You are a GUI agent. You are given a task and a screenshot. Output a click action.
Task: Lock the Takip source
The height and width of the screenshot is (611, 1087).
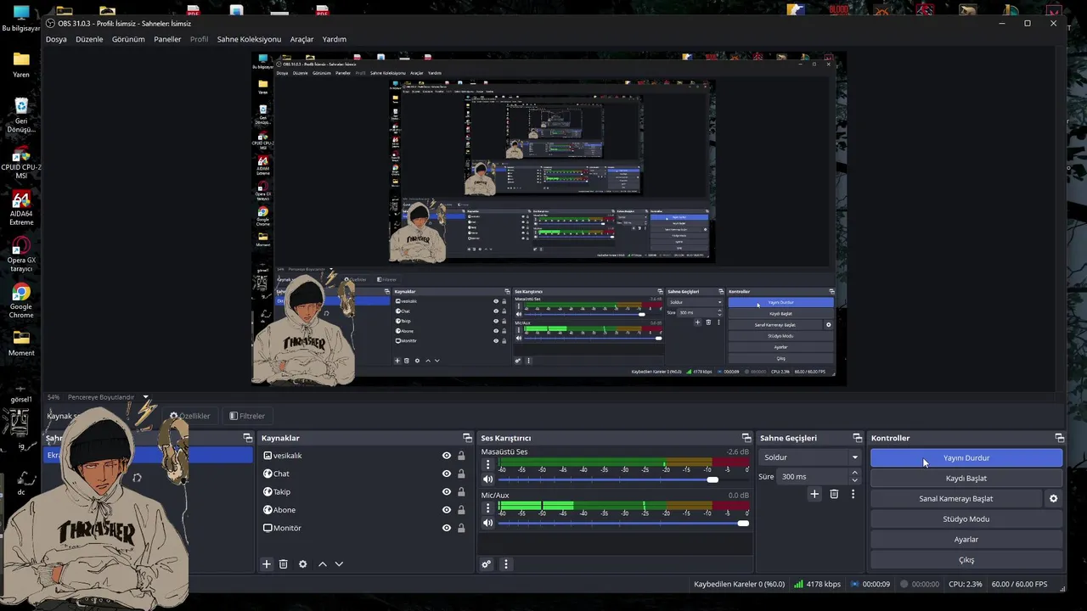pos(461,492)
